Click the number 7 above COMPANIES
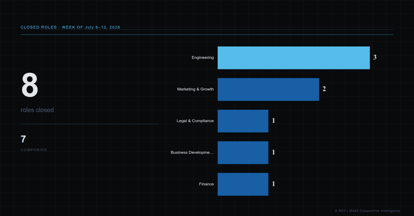Image resolution: width=414 pixels, height=216 pixels. point(23,139)
